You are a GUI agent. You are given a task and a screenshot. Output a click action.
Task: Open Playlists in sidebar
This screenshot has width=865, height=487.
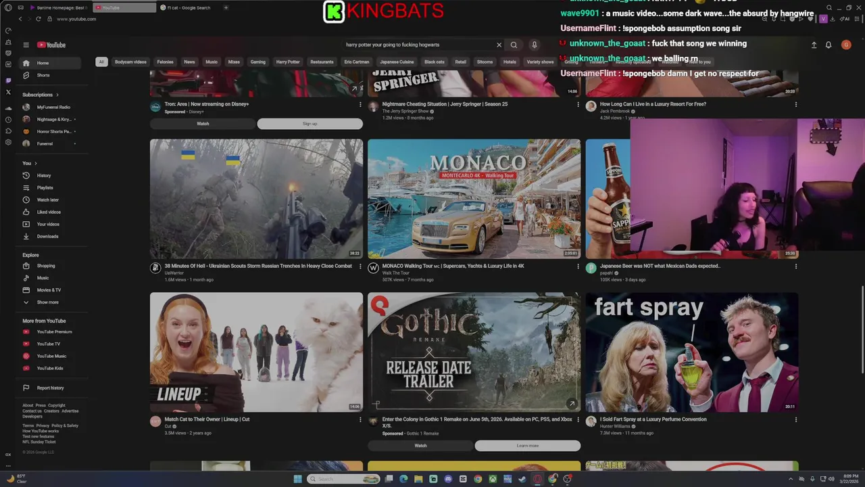[51, 187]
